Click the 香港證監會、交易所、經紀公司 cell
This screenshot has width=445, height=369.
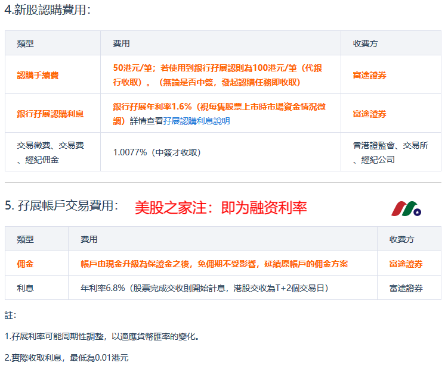(x=391, y=152)
